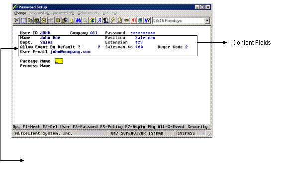Image resolution: width=281 pixels, height=191 pixels.
Task: Click F5=Policy in the function key bar
Action: (111, 127)
